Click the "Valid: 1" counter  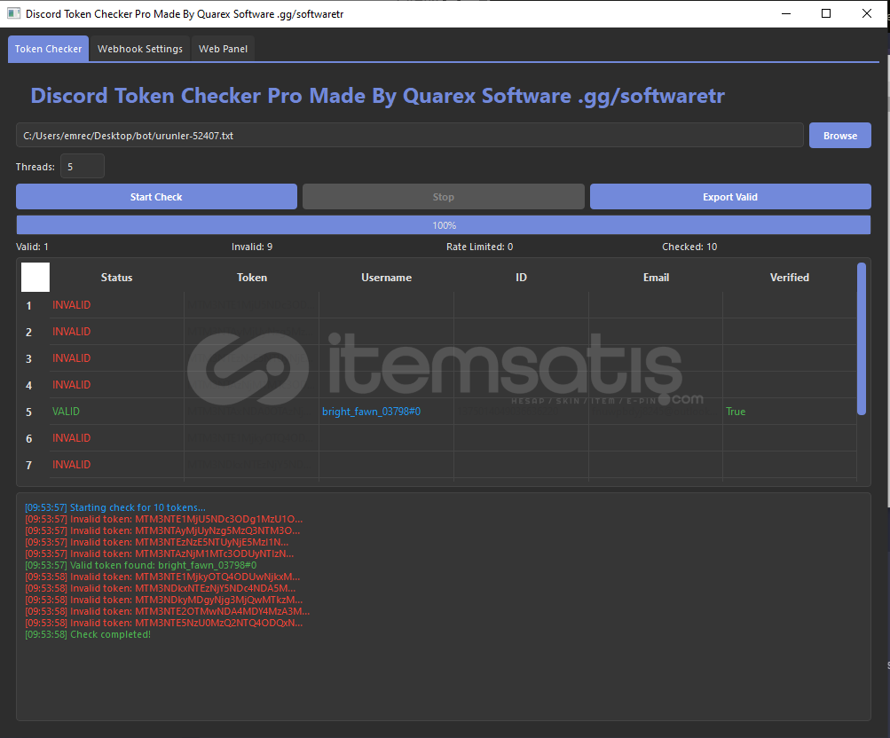(x=32, y=247)
